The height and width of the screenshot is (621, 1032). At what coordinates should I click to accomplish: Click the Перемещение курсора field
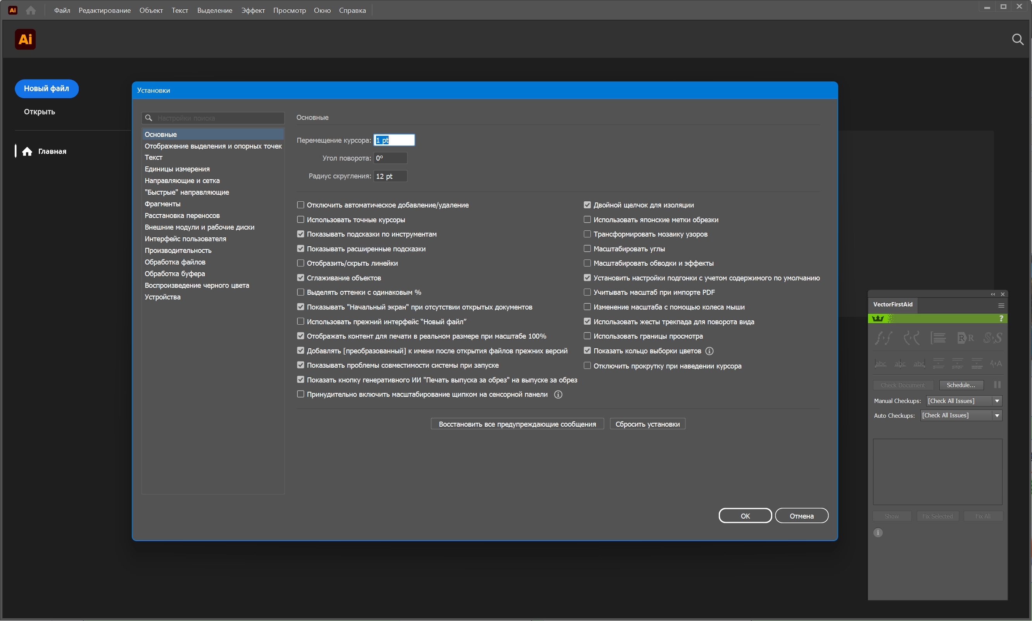click(394, 140)
